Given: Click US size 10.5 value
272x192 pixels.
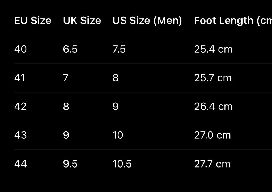Looking at the screenshot, I should coord(122,164).
